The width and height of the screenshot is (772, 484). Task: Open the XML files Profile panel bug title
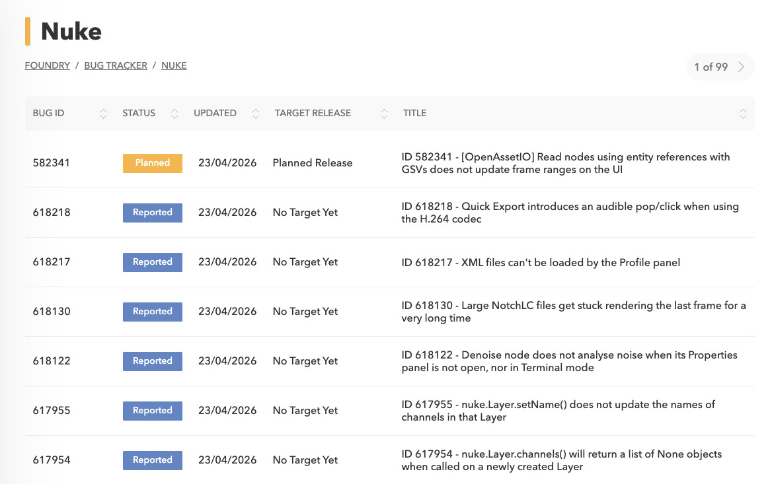pyautogui.click(x=541, y=263)
